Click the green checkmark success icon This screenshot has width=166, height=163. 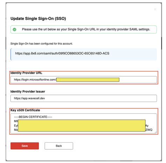[x=14, y=30]
